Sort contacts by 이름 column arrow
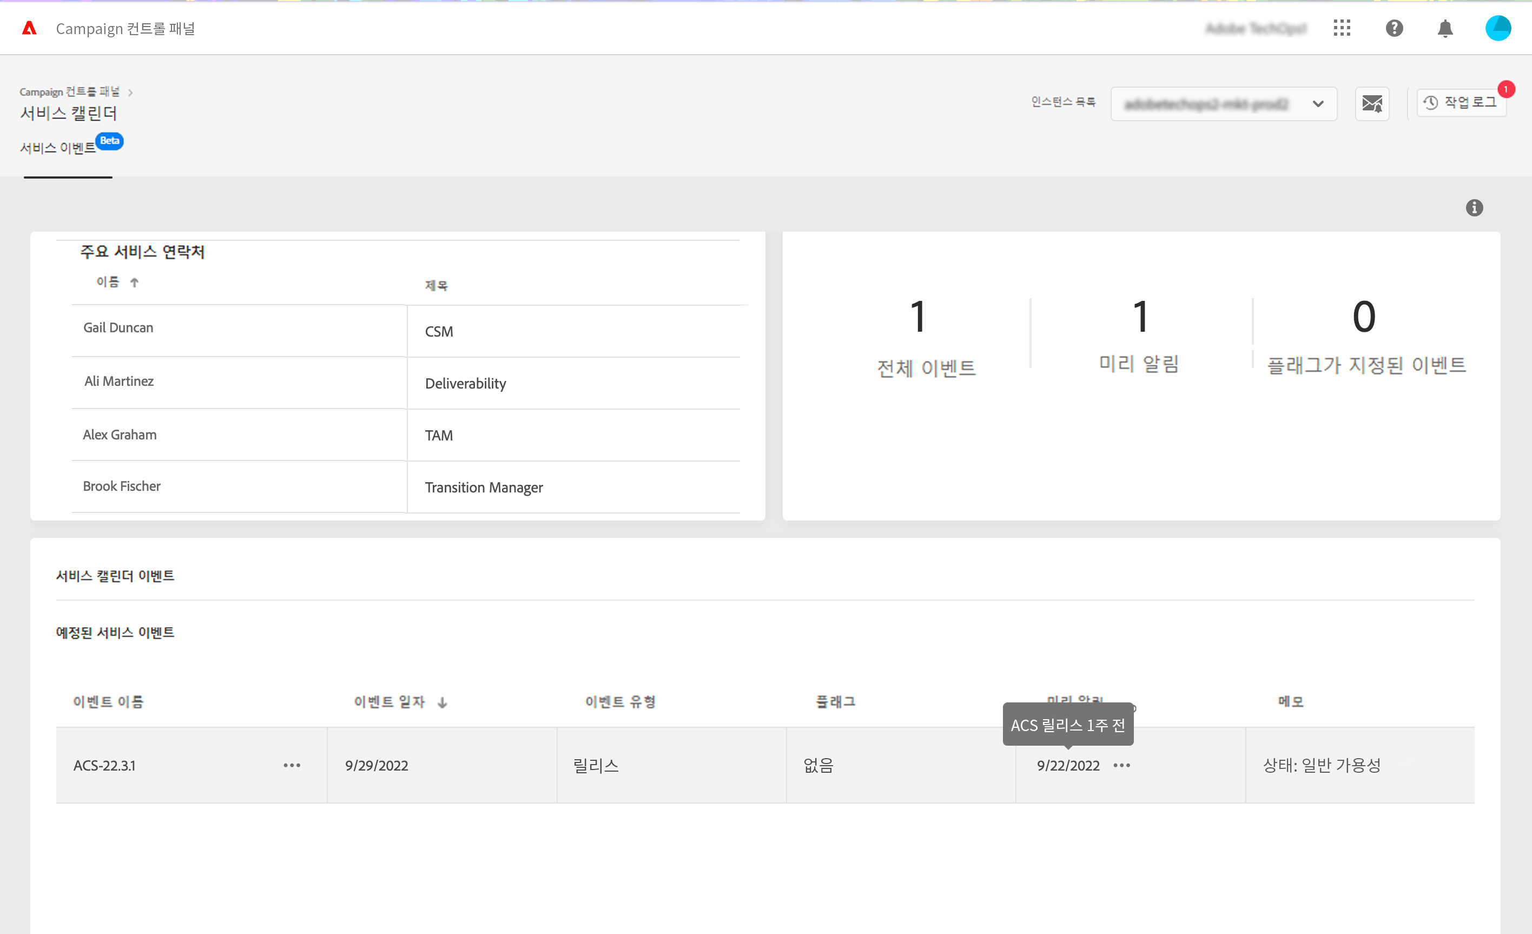The height and width of the screenshot is (934, 1532). pos(134,282)
